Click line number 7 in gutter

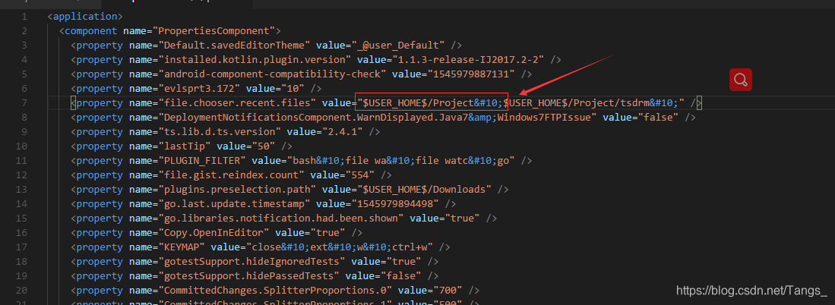click(24, 102)
